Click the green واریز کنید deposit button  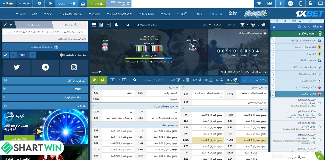(x=96, y=4)
